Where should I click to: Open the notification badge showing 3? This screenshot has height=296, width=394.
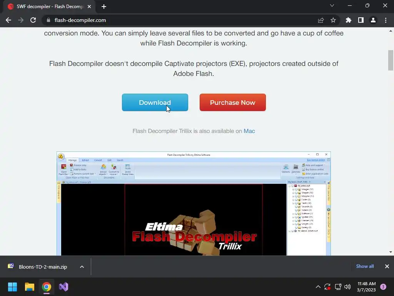(383, 287)
